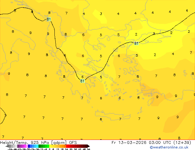The height and width of the screenshot is (150, 195).
Task: Click the dark purple swatch above the -42 label
Action: (18, 146)
